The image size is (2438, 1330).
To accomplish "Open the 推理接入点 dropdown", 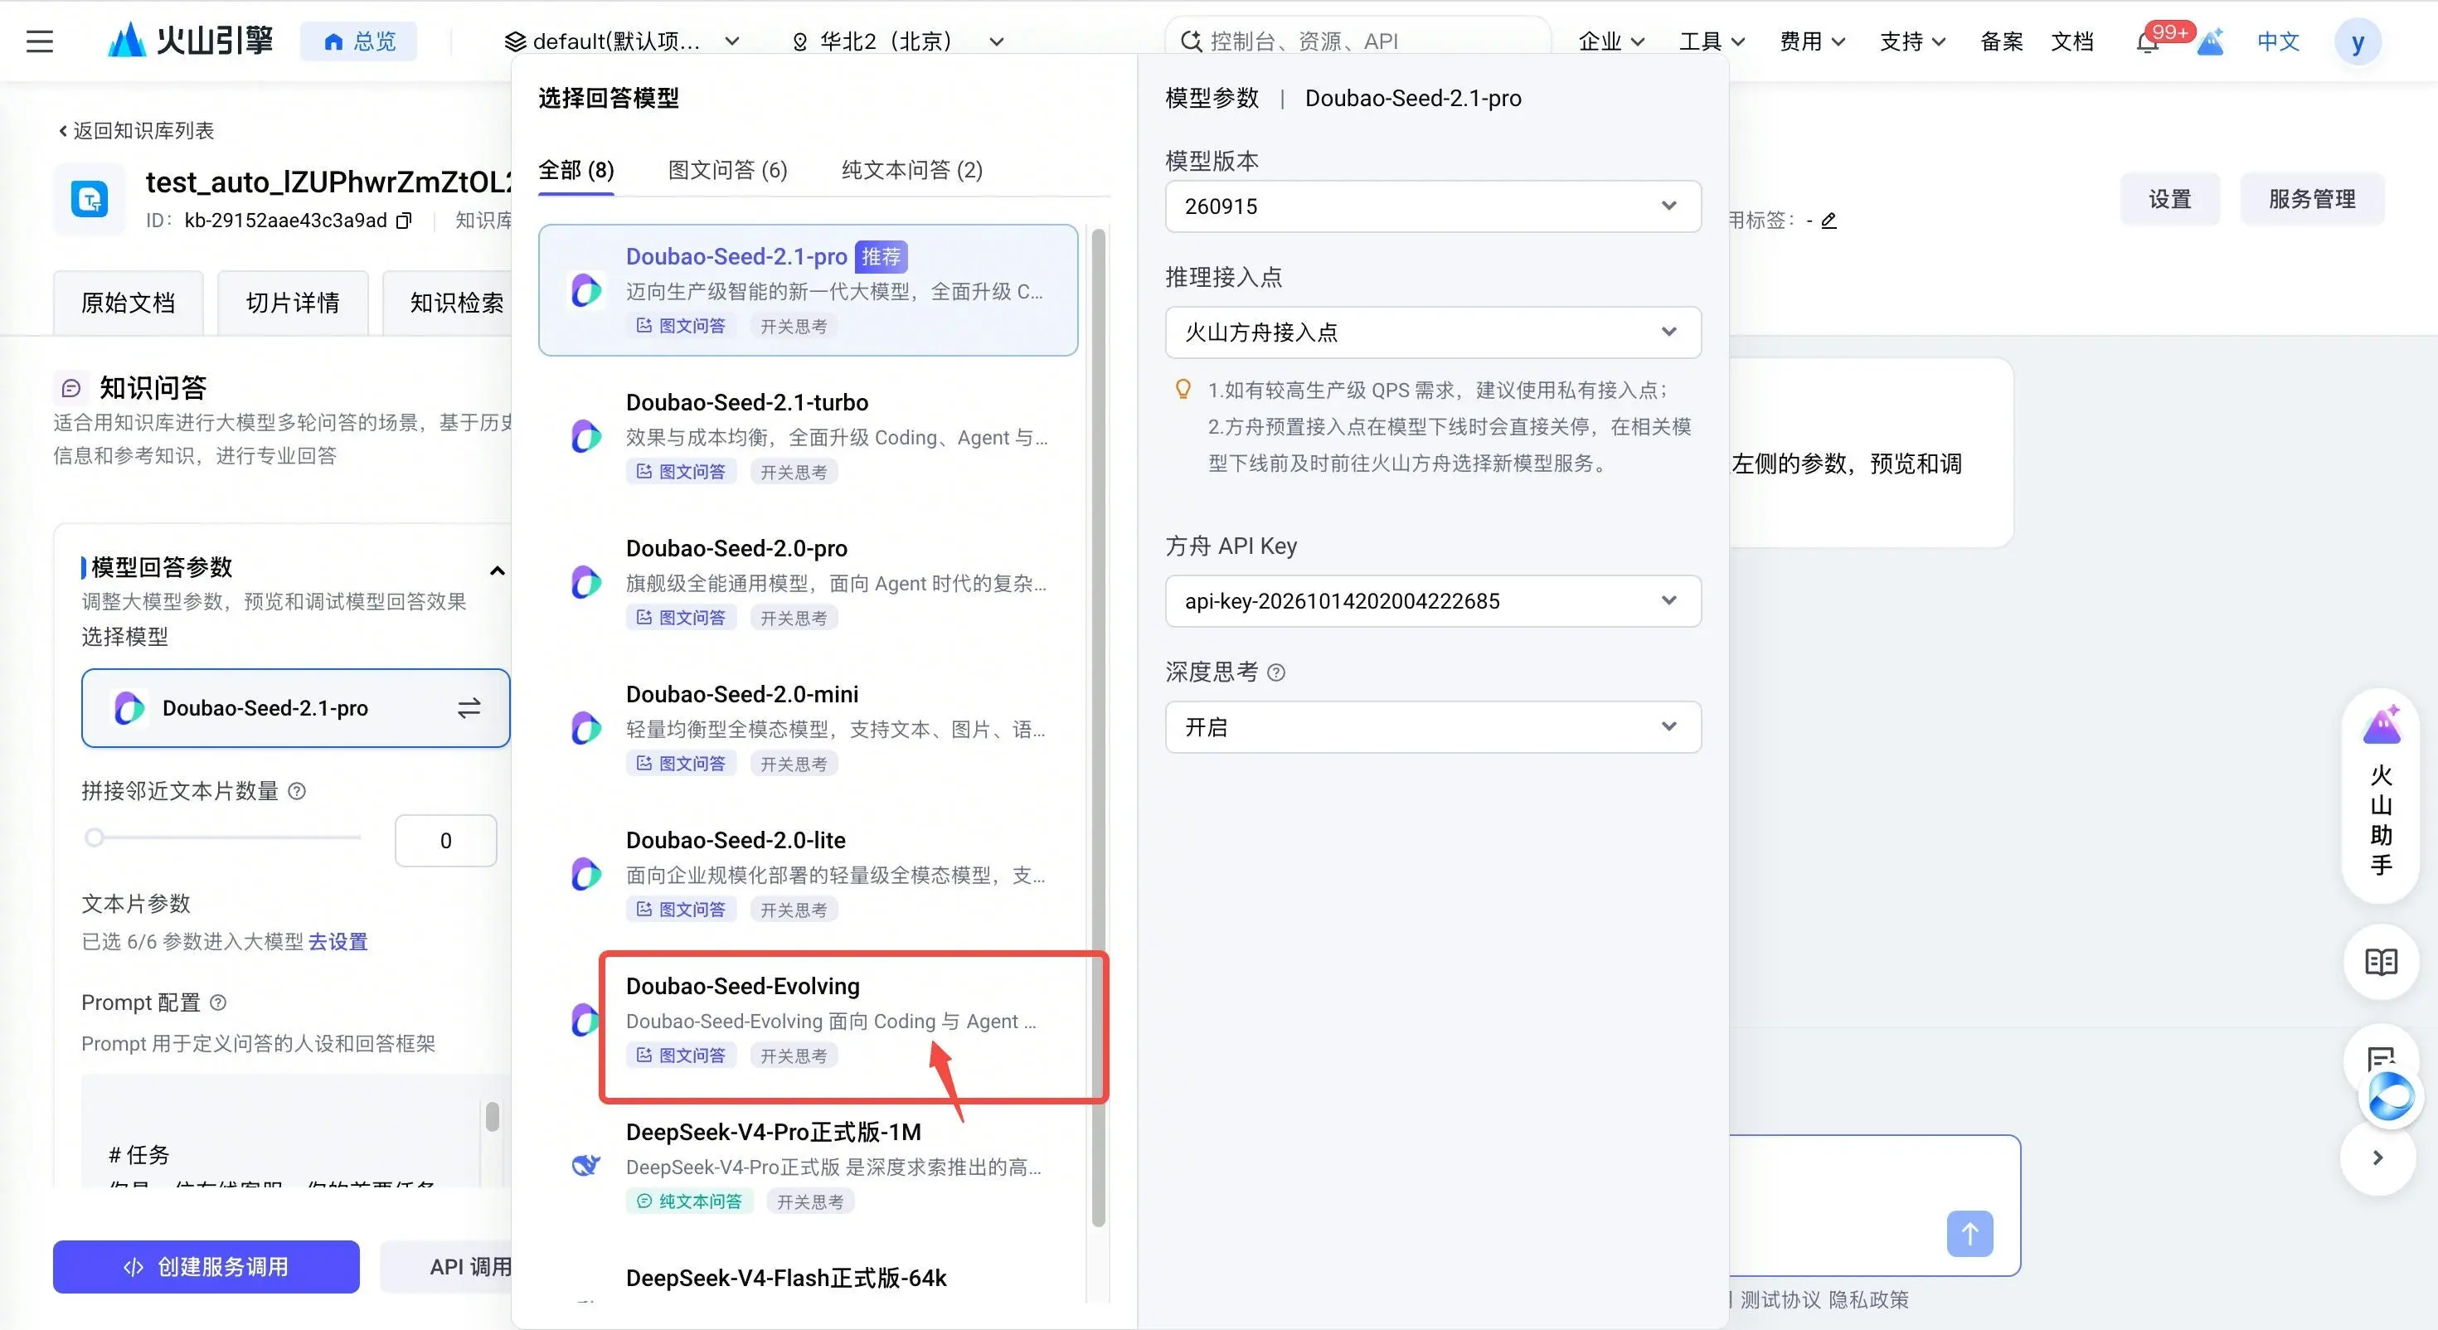I will tap(1433, 332).
